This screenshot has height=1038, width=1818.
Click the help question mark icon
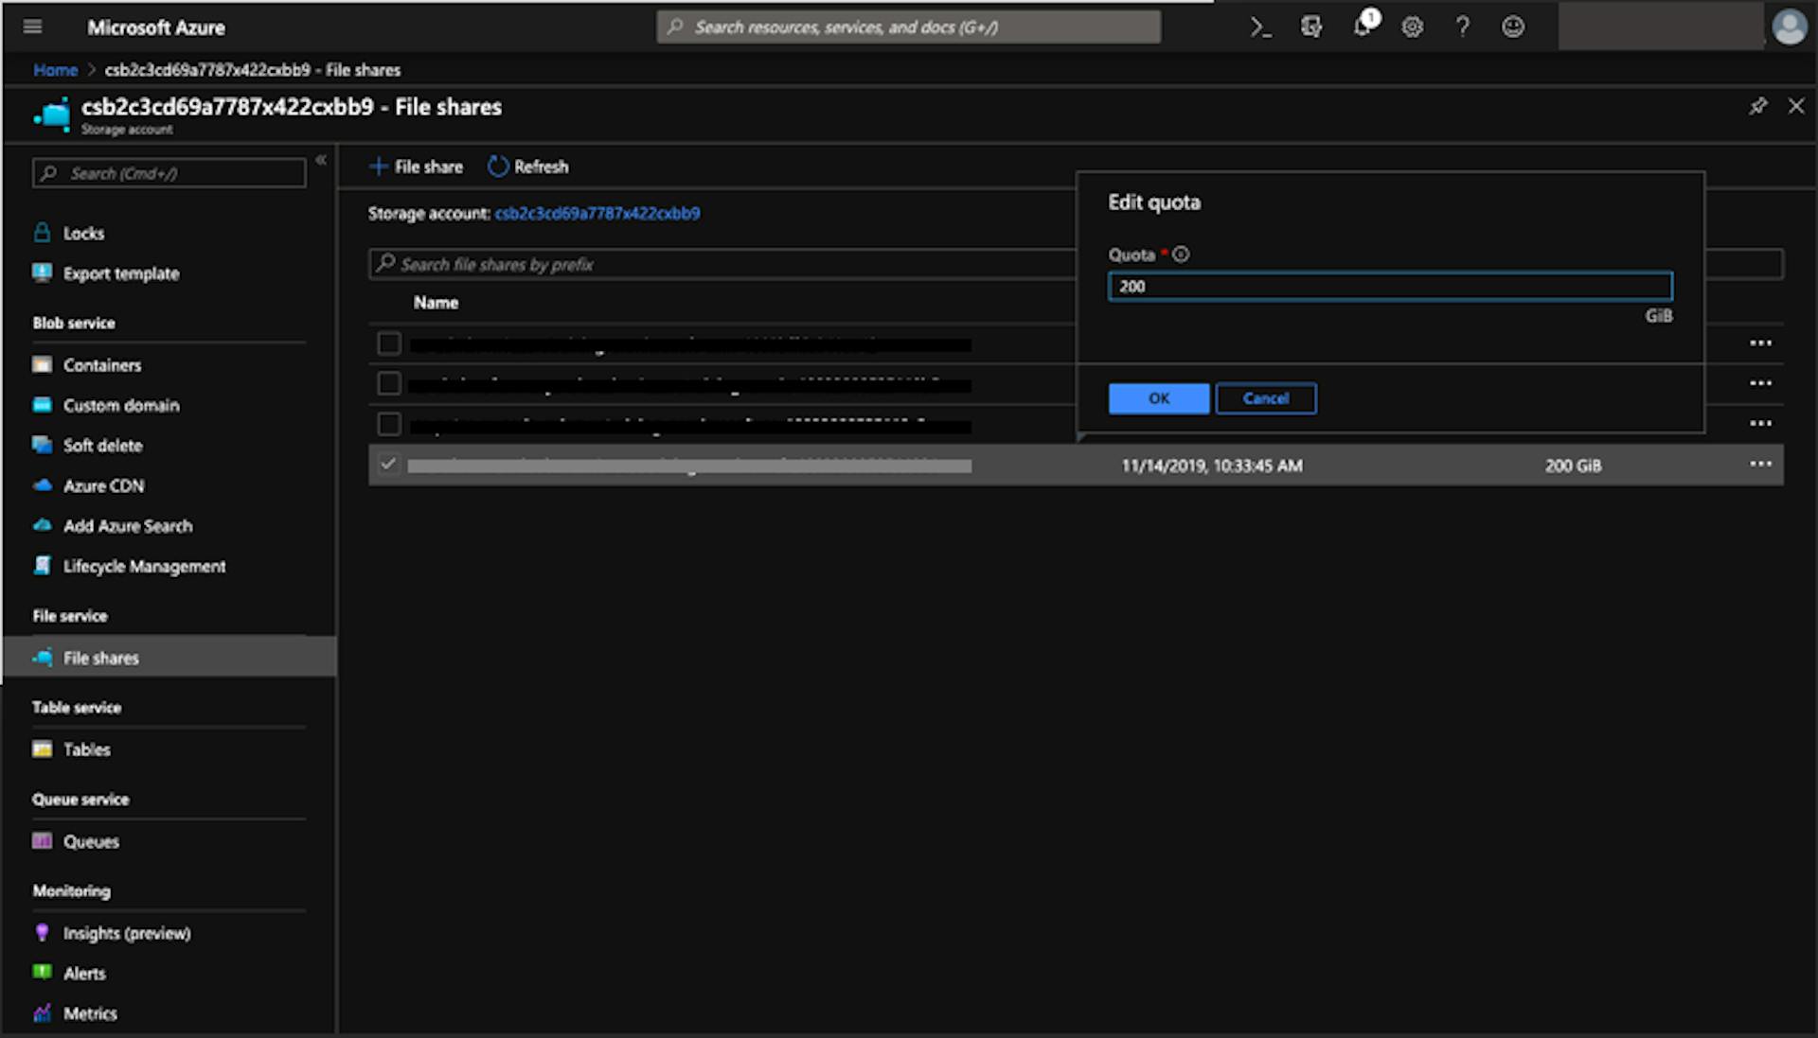point(1462,27)
